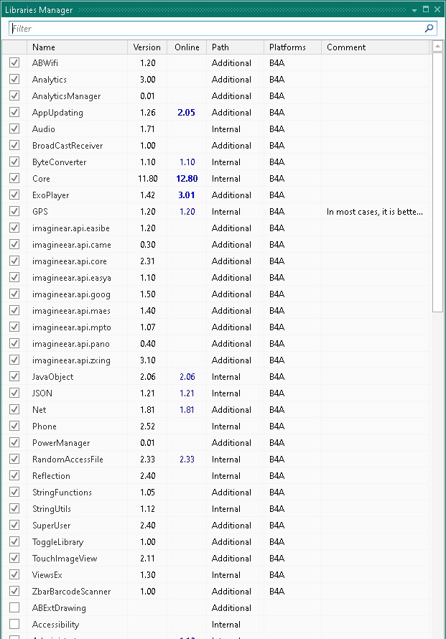The height and width of the screenshot is (639, 446).
Task: Sort by the Comment column header
Action: tap(375, 47)
